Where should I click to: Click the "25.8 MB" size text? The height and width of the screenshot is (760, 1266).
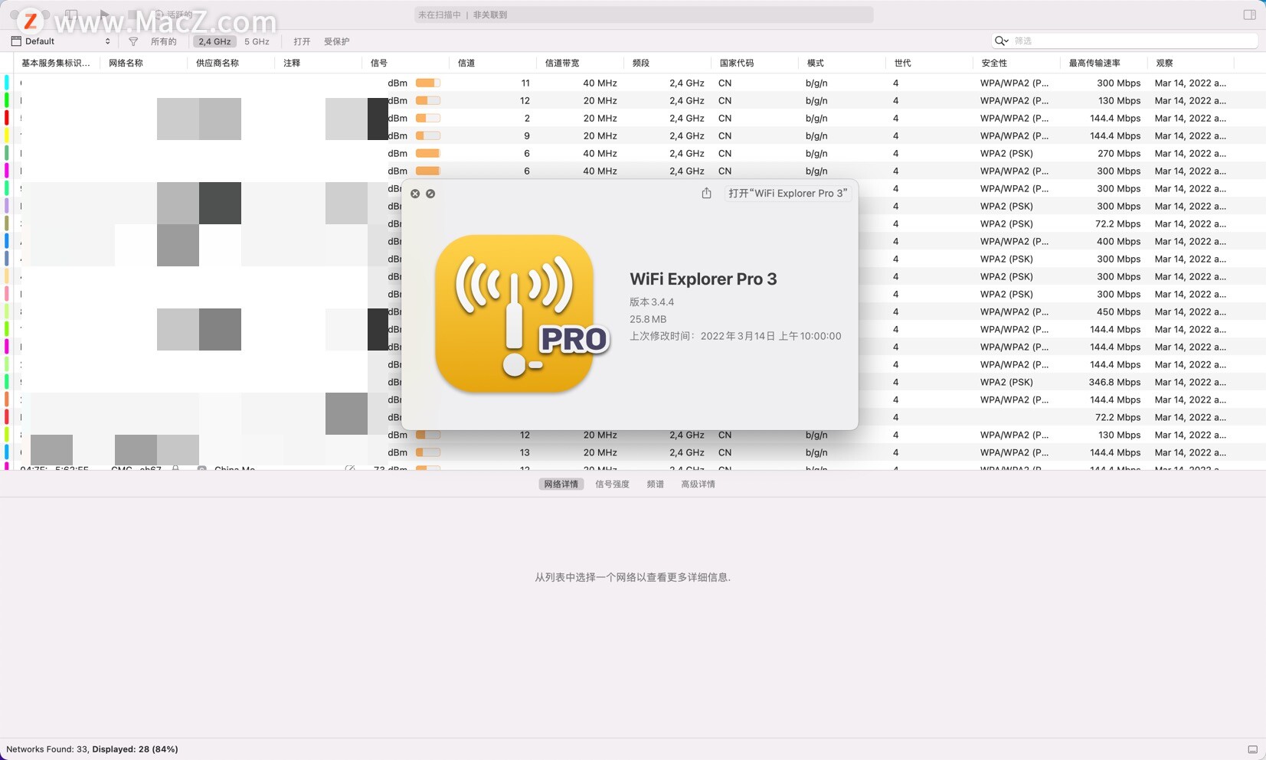(648, 319)
